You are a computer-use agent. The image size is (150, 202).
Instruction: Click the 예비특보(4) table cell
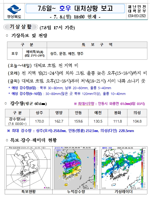[x=35, y=54]
